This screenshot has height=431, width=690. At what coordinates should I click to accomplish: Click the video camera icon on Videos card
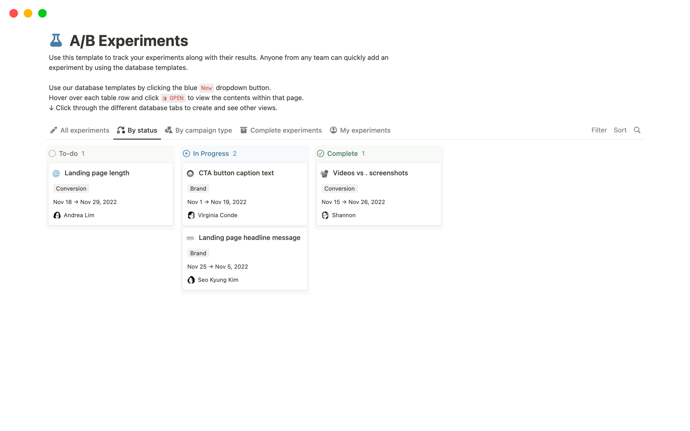[x=325, y=173]
